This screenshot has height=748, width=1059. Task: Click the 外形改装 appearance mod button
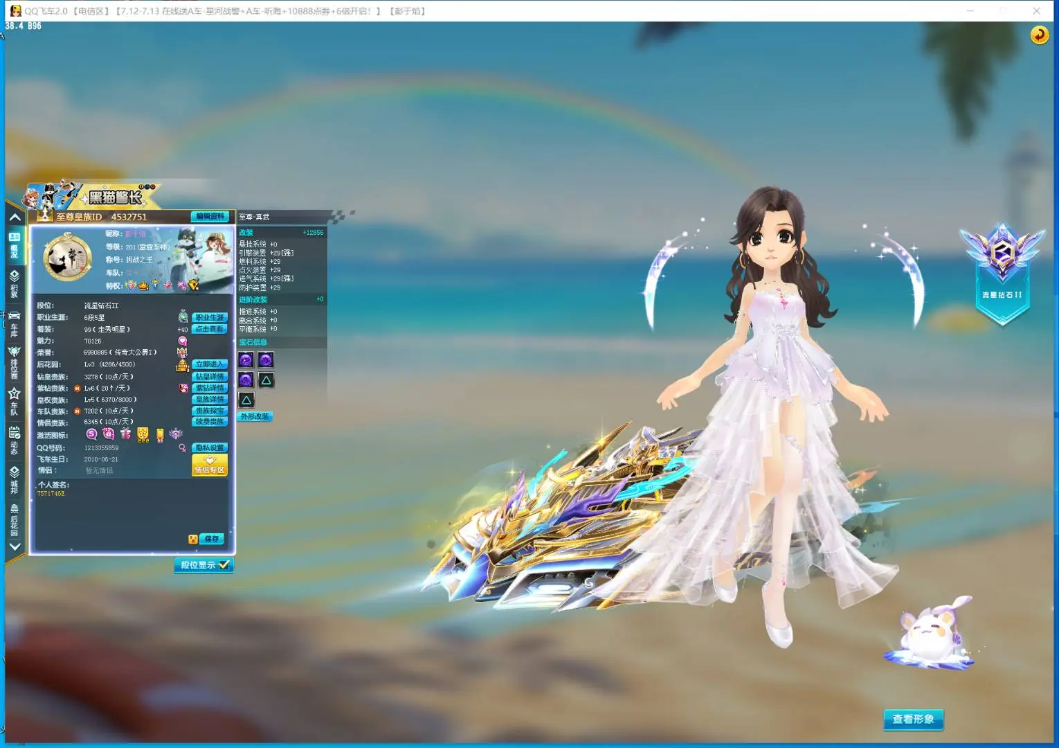(255, 416)
